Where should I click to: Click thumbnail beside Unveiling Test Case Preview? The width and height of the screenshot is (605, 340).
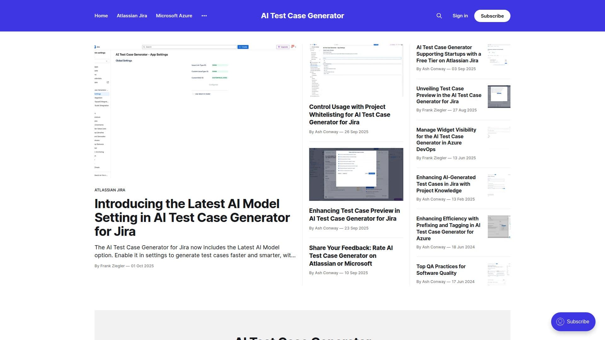point(499,97)
